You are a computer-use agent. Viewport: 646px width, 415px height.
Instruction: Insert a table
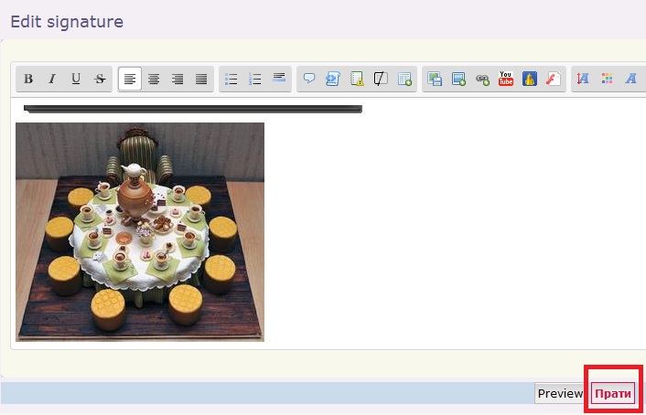pyautogui.click(x=404, y=79)
